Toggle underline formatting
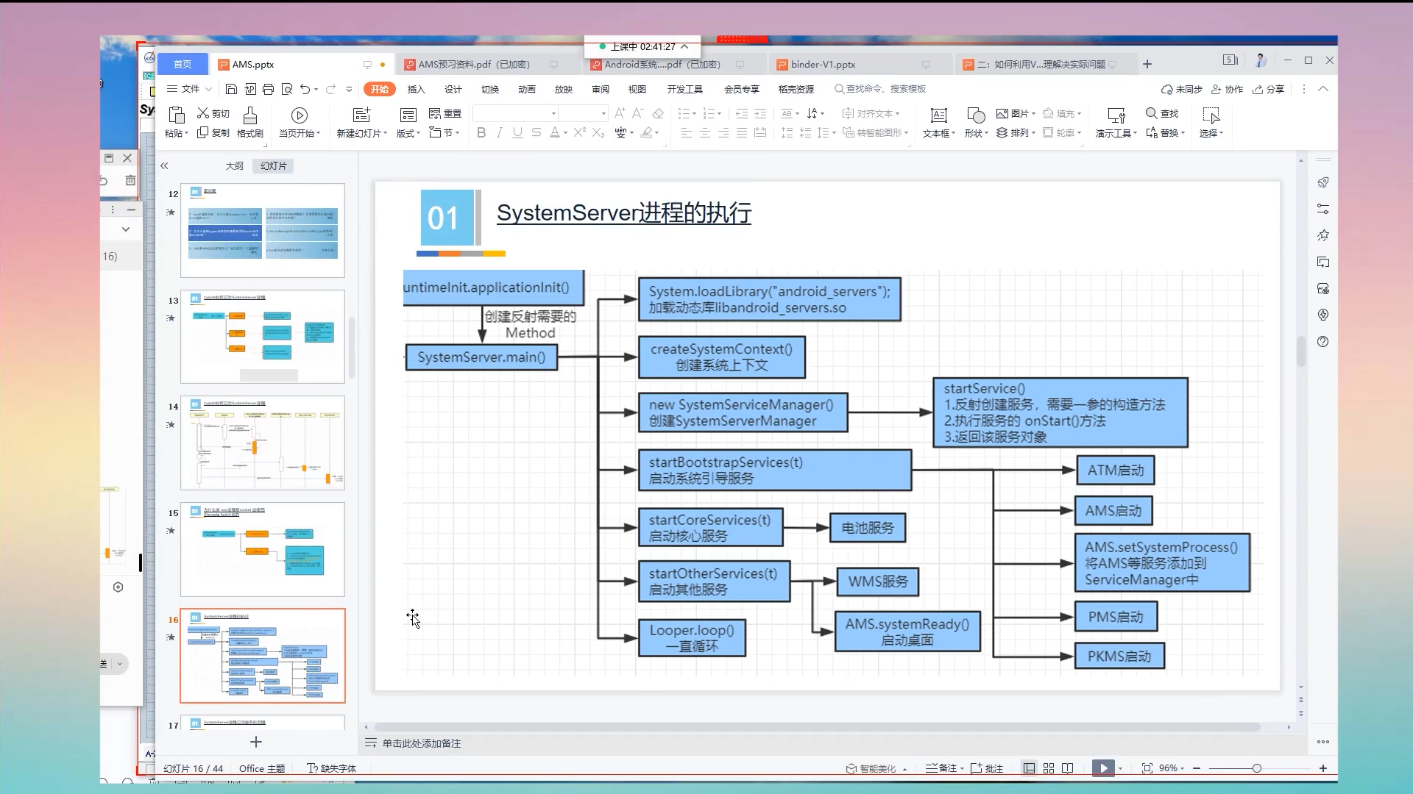The width and height of the screenshot is (1413, 794). 517,133
